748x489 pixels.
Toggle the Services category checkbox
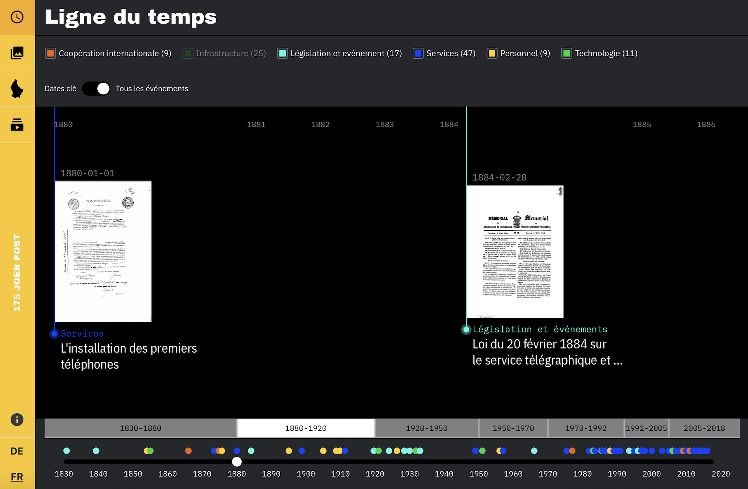pos(418,53)
